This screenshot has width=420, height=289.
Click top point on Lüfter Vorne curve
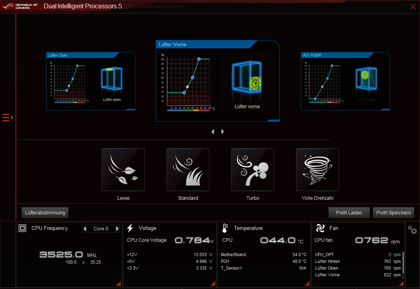pyautogui.click(x=199, y=59)
